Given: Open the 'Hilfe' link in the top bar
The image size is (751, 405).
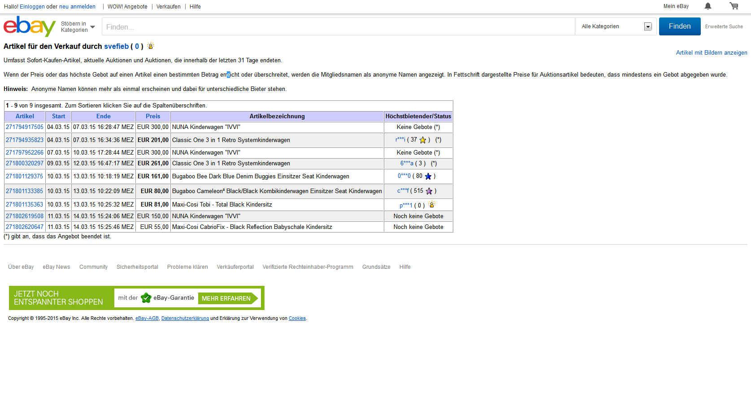Looking at the screenshot, I should [195, 7].
